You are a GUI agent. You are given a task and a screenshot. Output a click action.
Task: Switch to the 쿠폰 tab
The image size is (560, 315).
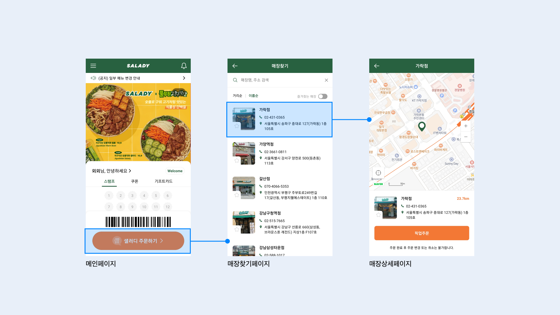(x=134, y=181)
